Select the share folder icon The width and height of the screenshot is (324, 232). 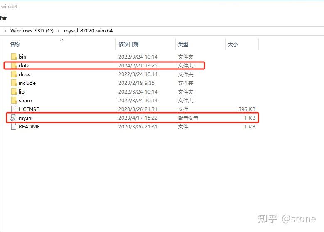click(x=14, y=101)
